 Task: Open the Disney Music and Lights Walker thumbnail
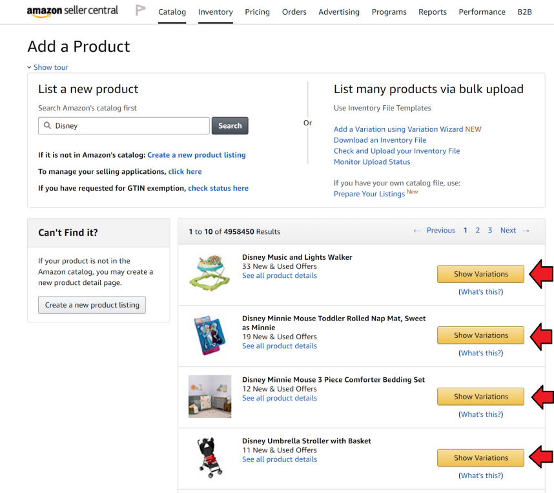209,273
